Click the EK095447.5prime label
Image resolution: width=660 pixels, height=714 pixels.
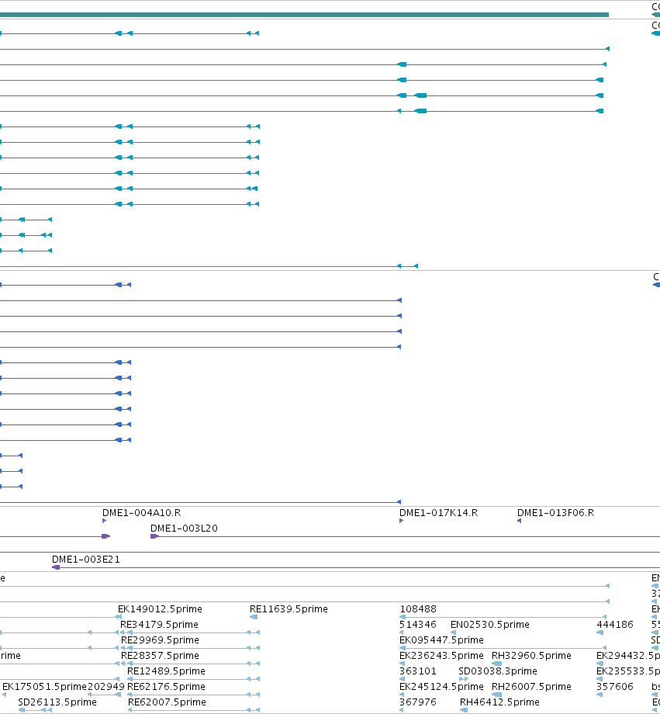[x=441, y=639]
